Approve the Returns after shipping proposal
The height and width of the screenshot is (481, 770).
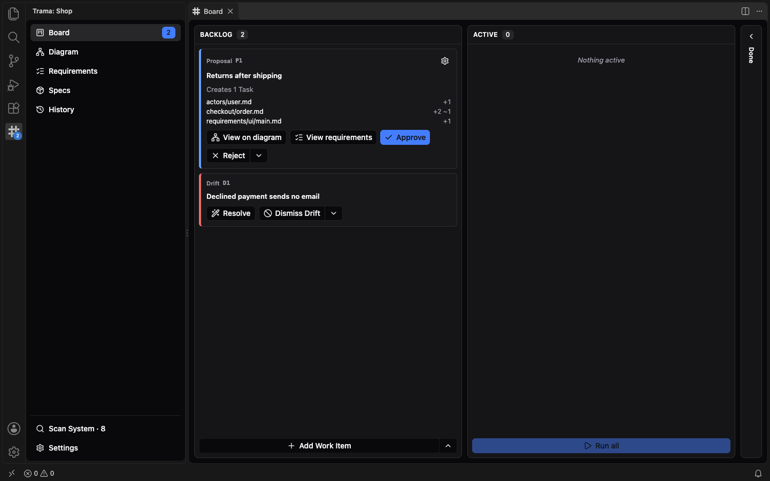[x=405, y=137]
